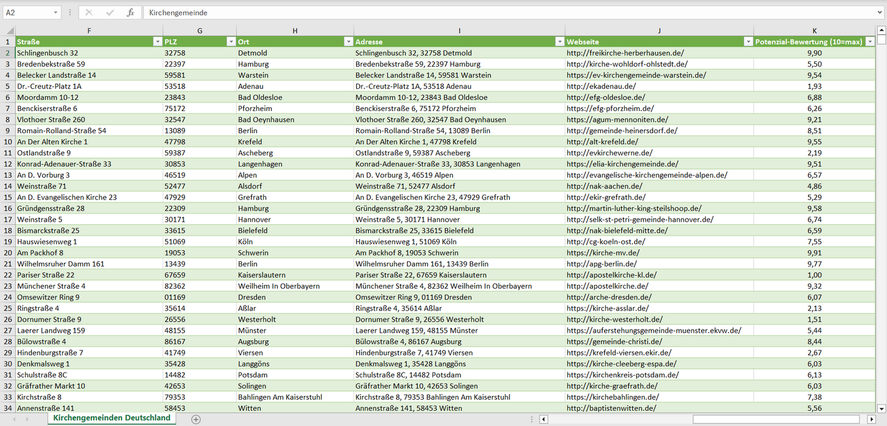Image resolution: width=887 pixels, height=426 pixels.
Task: Select column J header
Action: [659, 31]
